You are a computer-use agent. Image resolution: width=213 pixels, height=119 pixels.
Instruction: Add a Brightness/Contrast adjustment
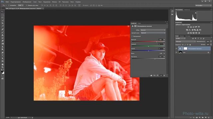[x=188, y=27]
